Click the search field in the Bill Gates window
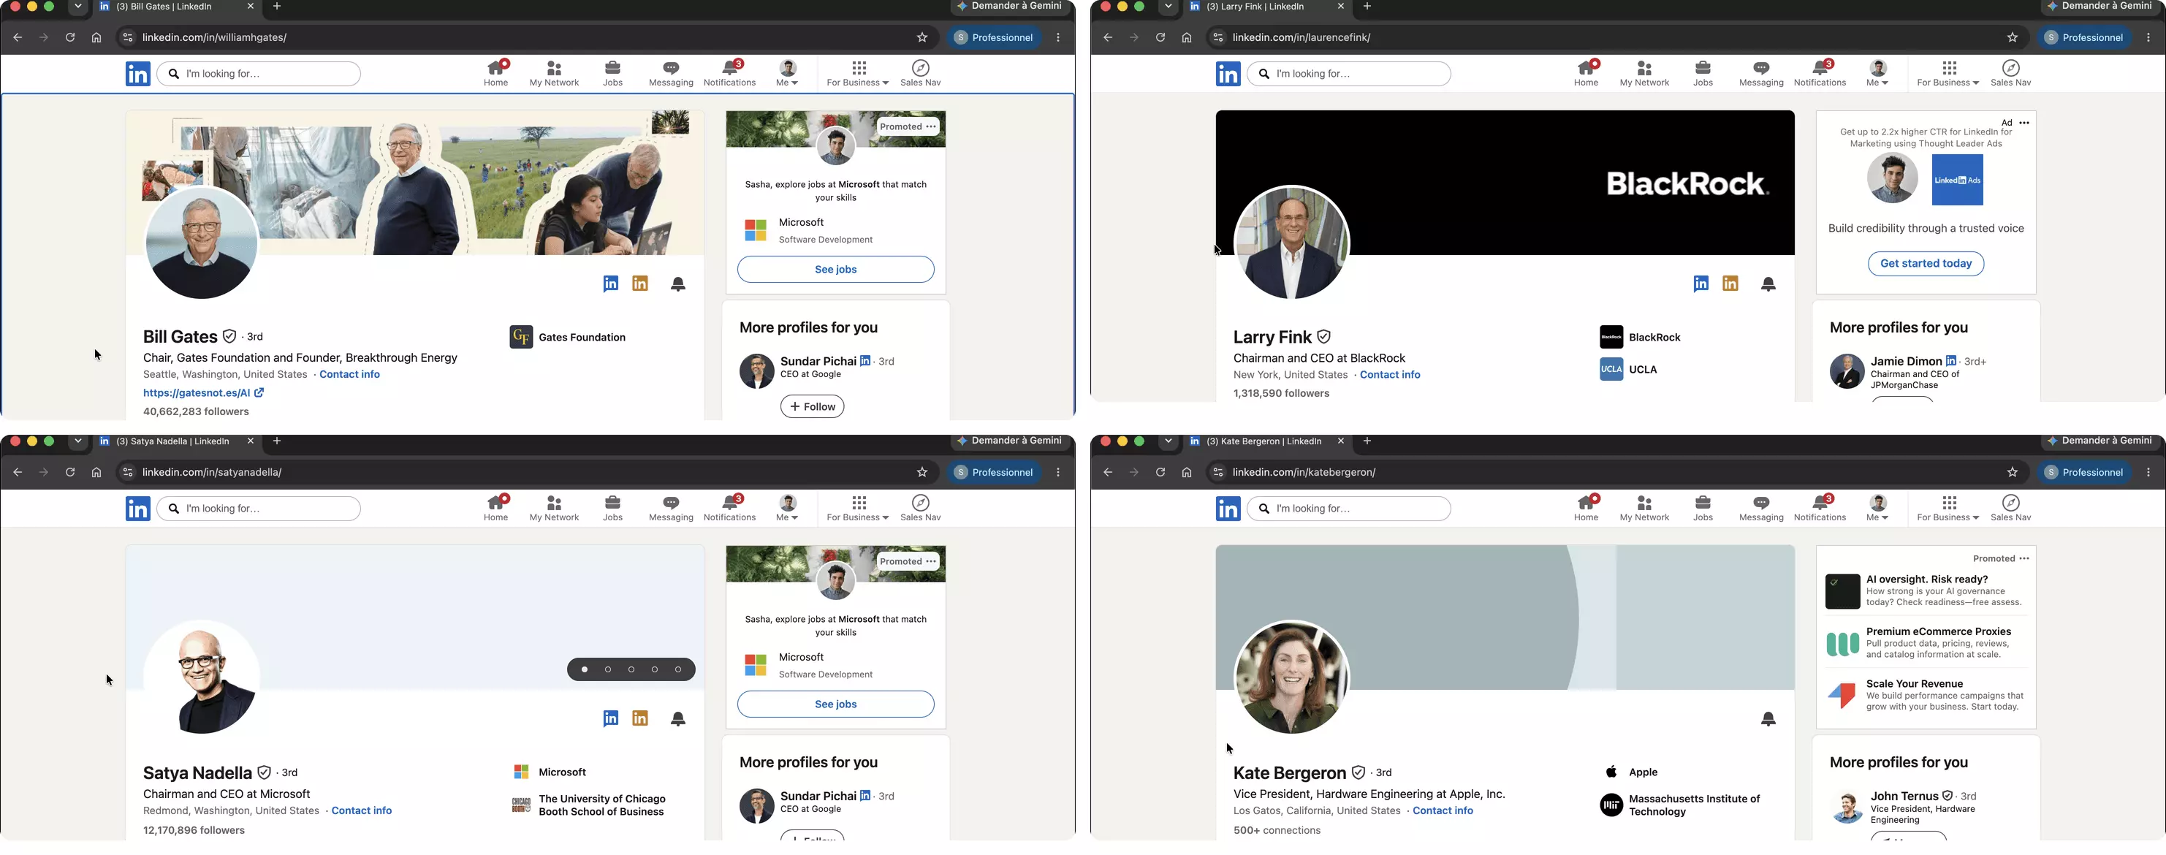The width and height of the screenshot is (2166, 855). click(x=258, y=74)
